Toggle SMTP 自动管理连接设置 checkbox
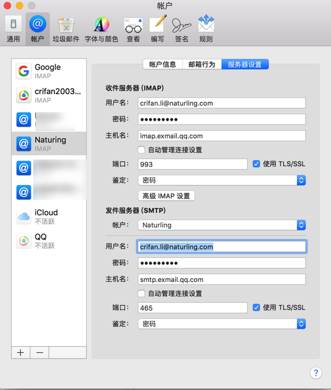331x390 pixels. click(141, 294)
